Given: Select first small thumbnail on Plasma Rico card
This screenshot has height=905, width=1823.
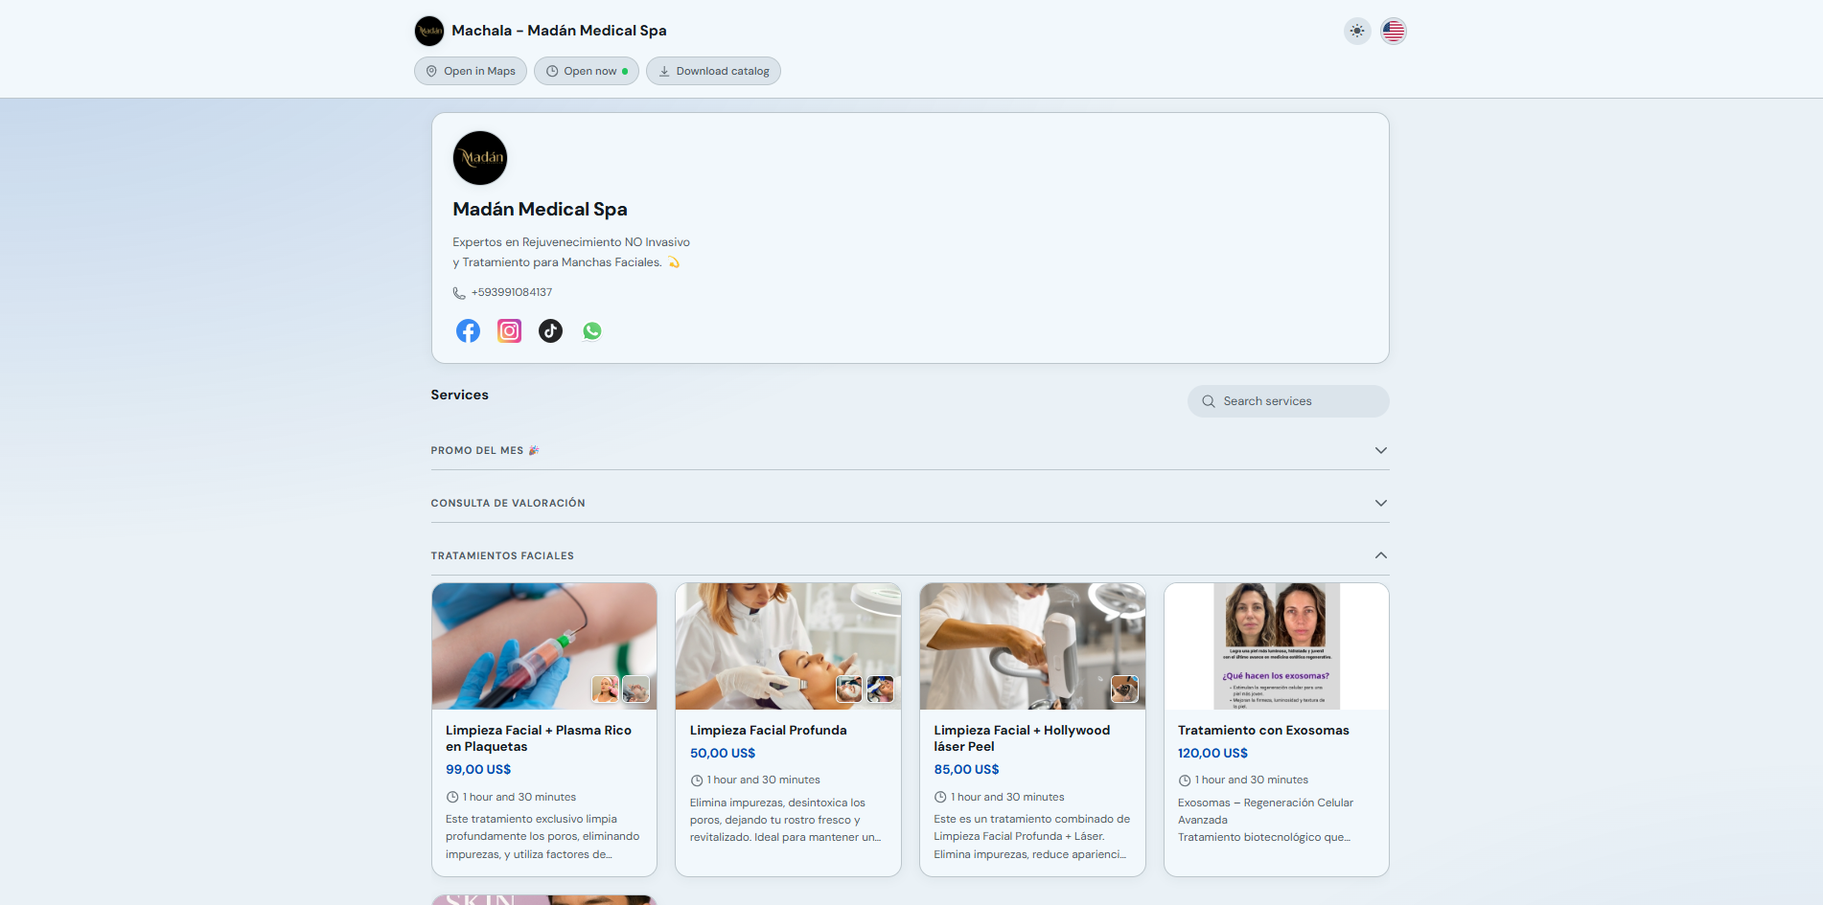Looking at the screenshot, I should tap(605, 689).
